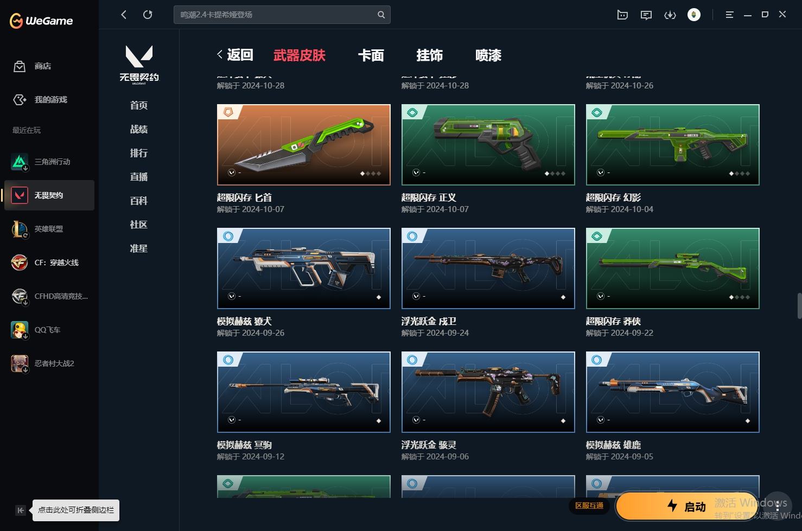Screen dimensions: 802x531
Task: Expand options dots beside 启动 button
Action: [778, 506]
